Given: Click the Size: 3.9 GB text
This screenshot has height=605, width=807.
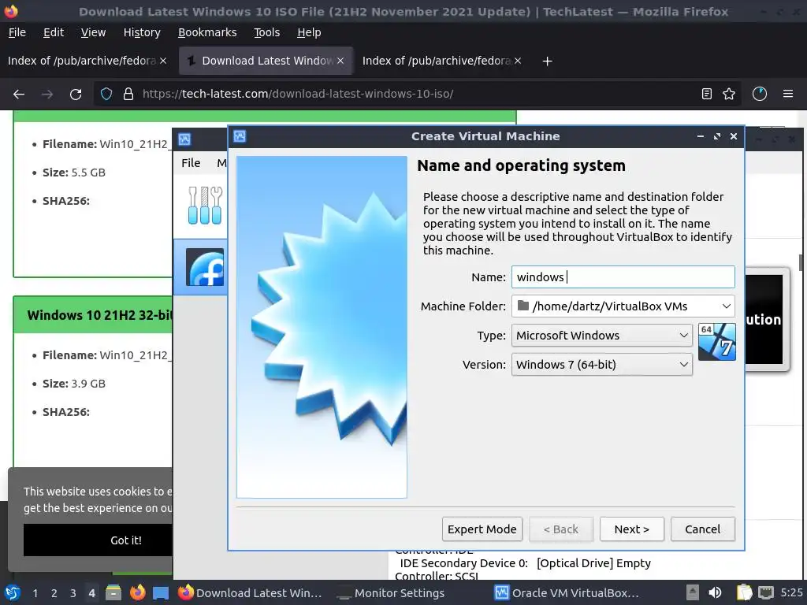Looking at the screenshot, I should tap(73, 384).
